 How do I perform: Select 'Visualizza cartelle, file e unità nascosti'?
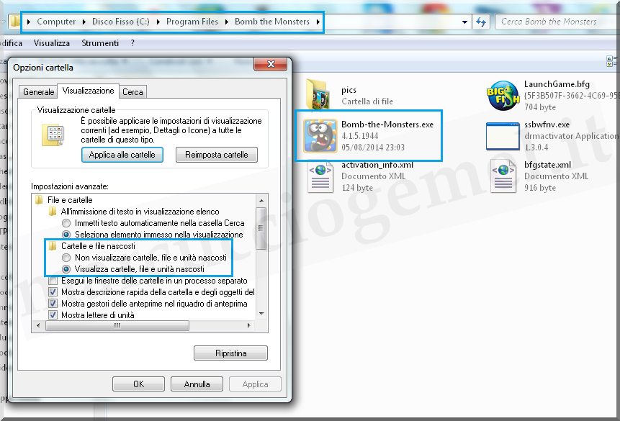point(66,269)
